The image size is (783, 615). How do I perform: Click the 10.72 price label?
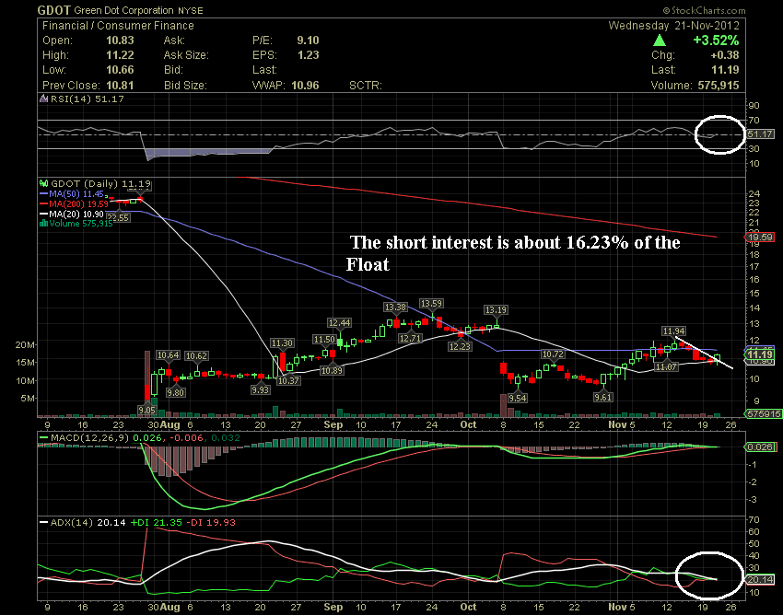click(x=553, y=354)
